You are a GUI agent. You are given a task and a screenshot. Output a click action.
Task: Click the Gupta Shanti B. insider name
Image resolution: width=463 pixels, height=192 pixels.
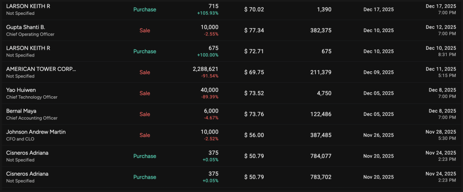pos(25,27)
